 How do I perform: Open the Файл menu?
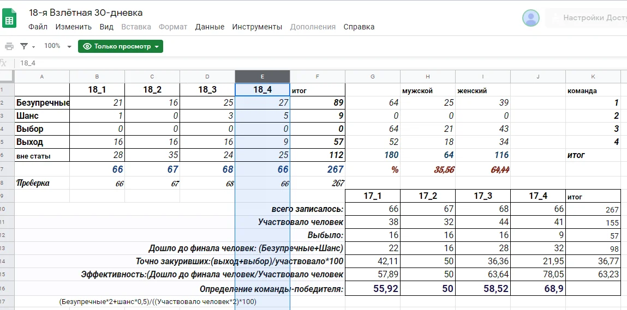[x=38, y=27]
